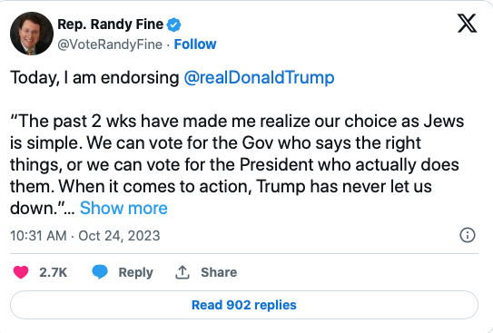The image size is (493, 333).
Task: Click the share upload arrow icon
Action: [182, 272]
